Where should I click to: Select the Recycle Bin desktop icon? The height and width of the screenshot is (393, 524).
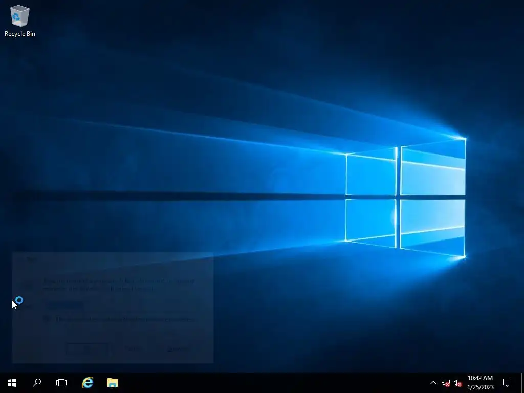(x=20, y=20)
